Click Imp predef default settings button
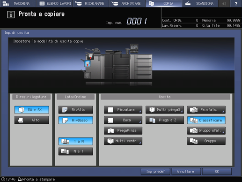The image size is (242, 182). [x=155, y=172]
